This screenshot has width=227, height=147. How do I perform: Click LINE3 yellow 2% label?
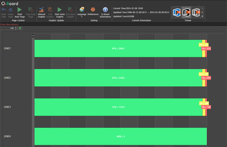click(x=204, y=103)
